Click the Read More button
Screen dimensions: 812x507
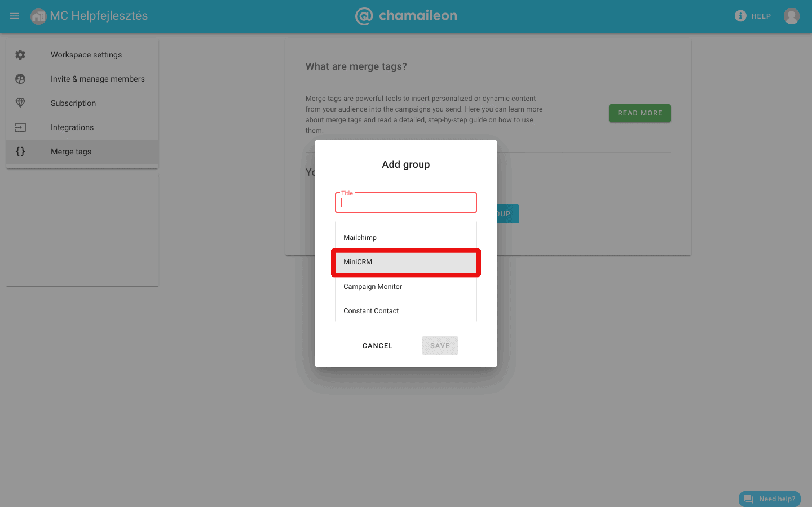point(640,113)
